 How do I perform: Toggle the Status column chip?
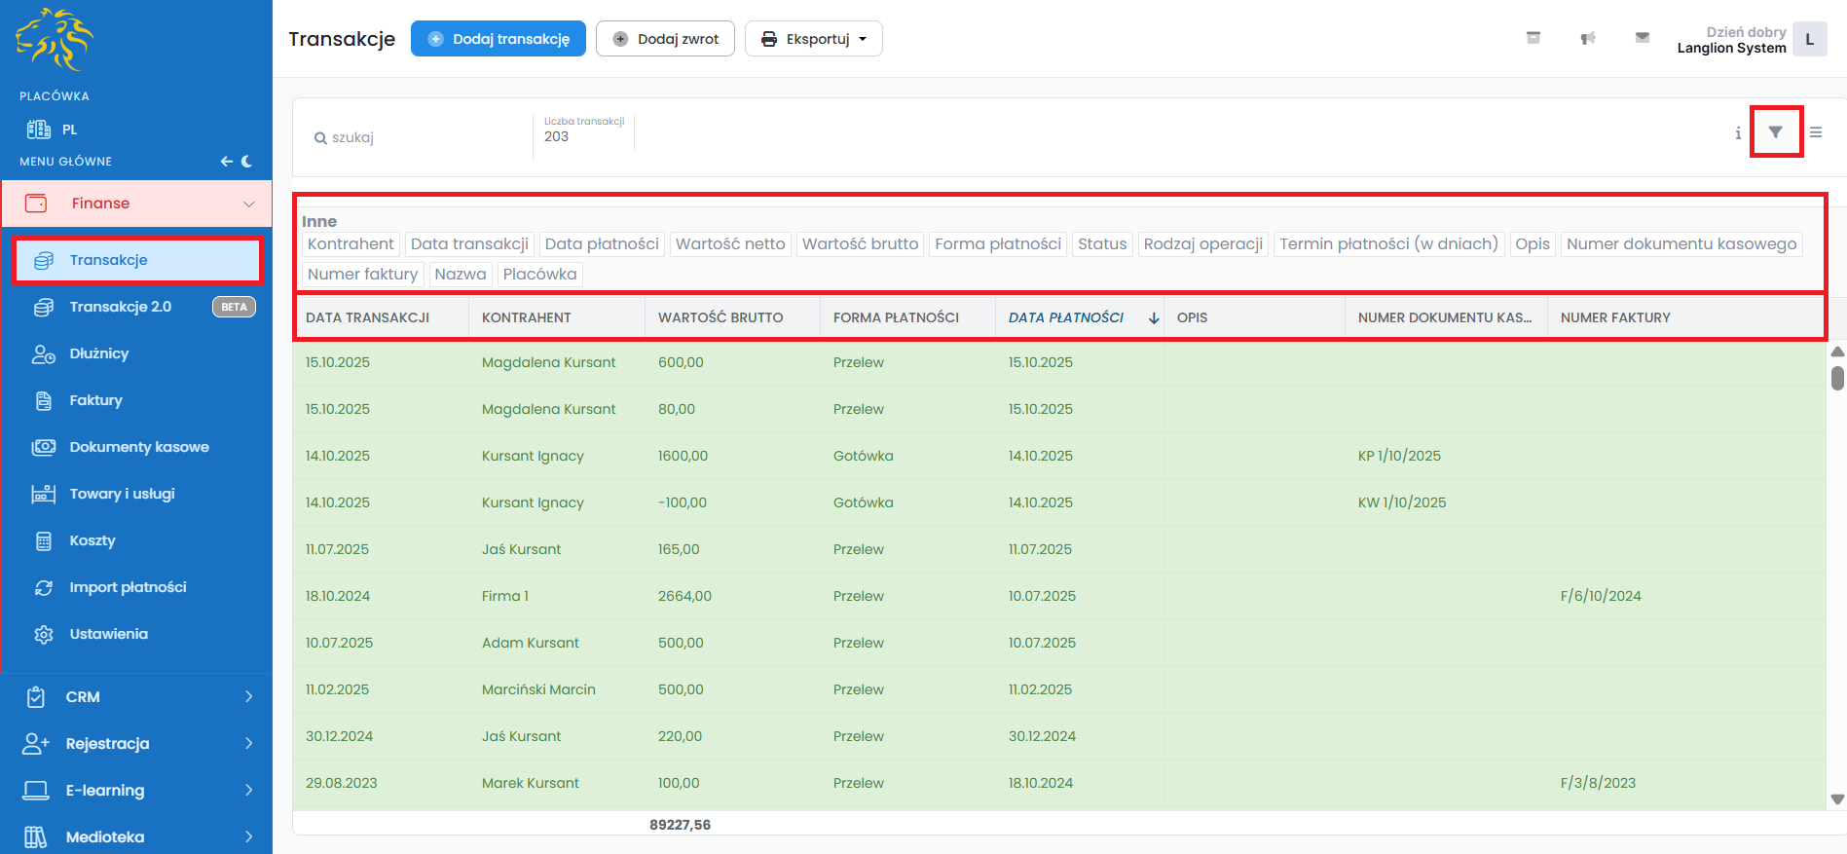[1101, 244]
